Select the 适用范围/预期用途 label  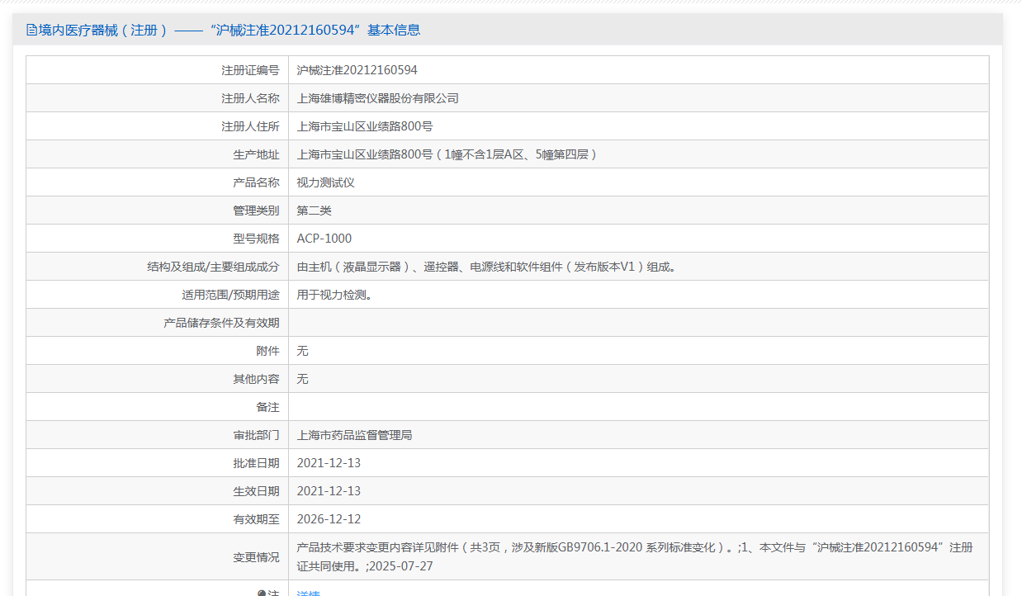(230, 295)
